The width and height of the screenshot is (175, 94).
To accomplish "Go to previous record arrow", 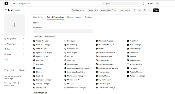I will (134, 10).
